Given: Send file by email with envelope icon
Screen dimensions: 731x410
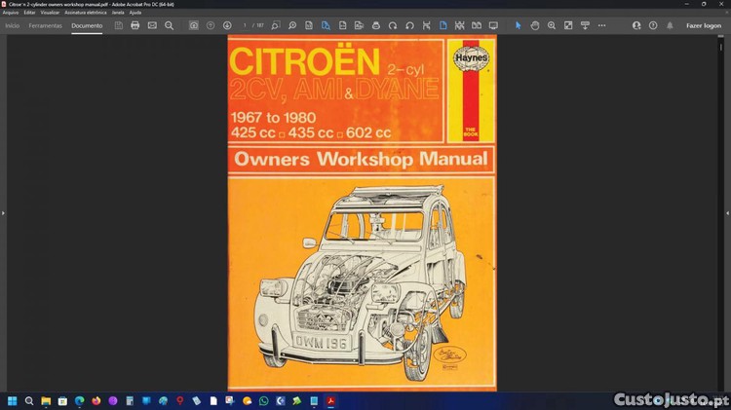Looking at the screenshot, I should click(152, 25).
